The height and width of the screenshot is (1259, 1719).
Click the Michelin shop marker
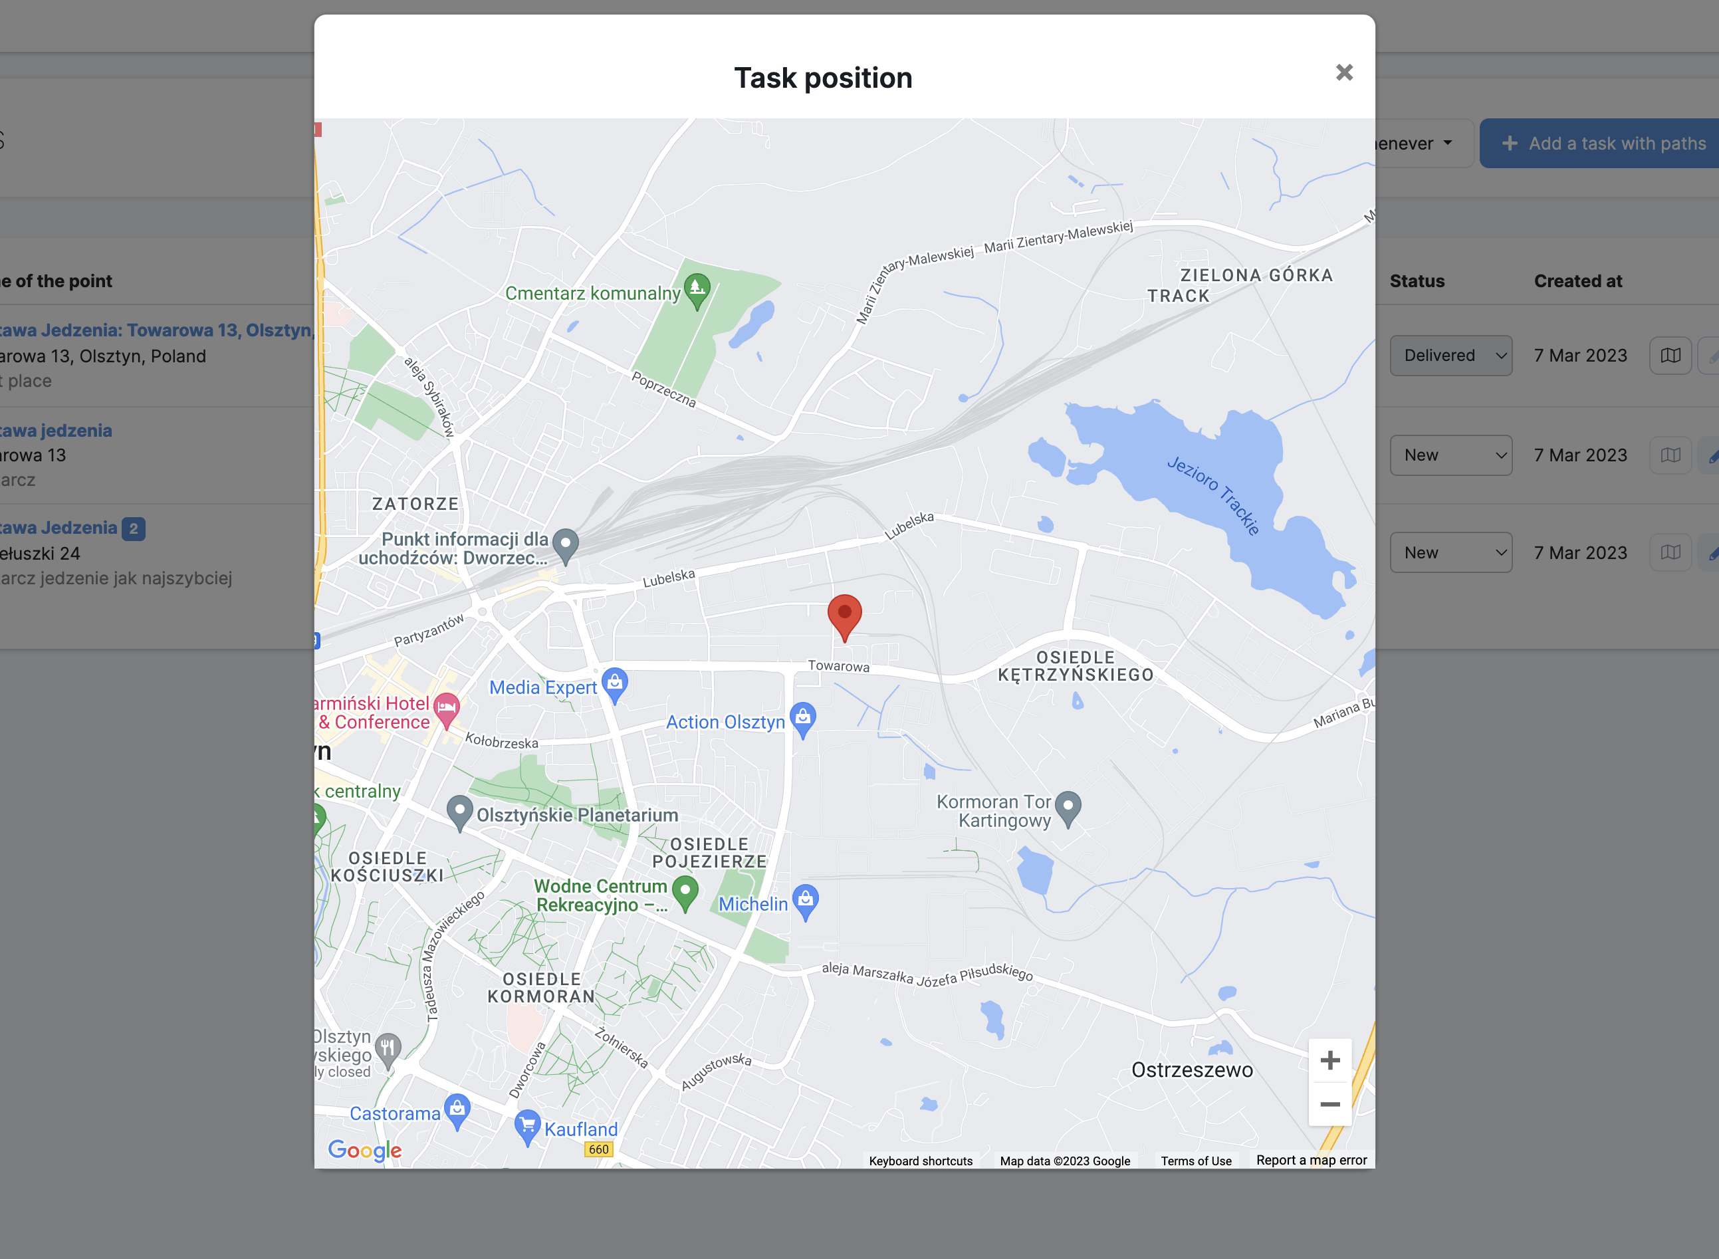pyautogui.click(x=806, y=902)
